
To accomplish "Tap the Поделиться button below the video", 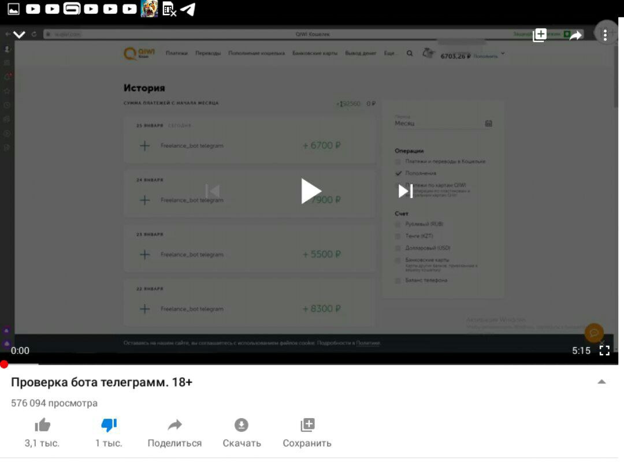I will 174,433.
